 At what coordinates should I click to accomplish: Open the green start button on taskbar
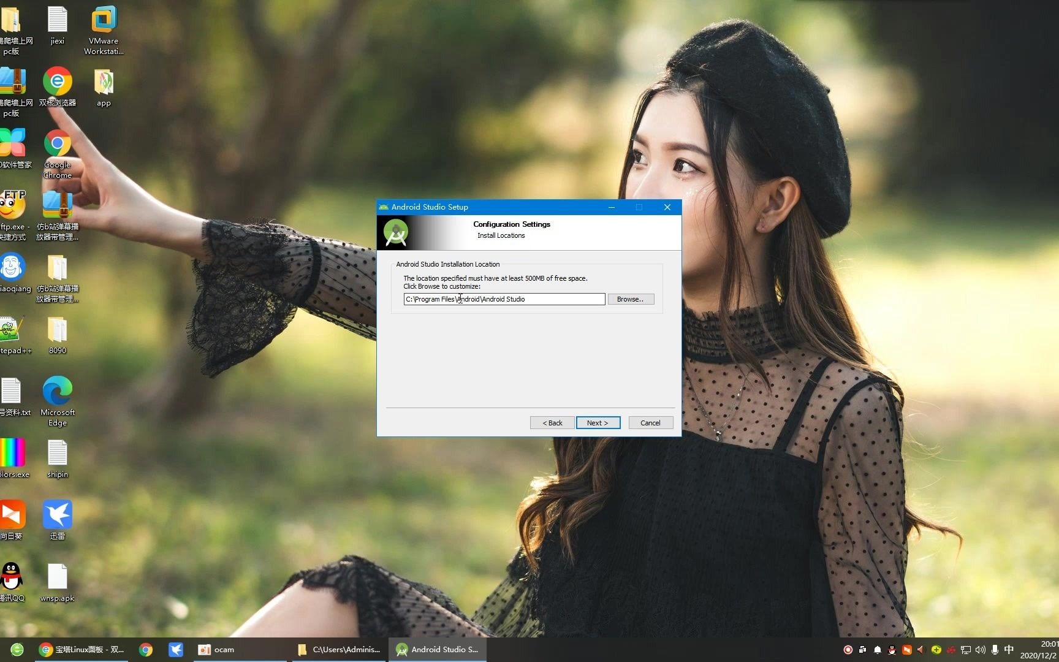coord(17,650)
